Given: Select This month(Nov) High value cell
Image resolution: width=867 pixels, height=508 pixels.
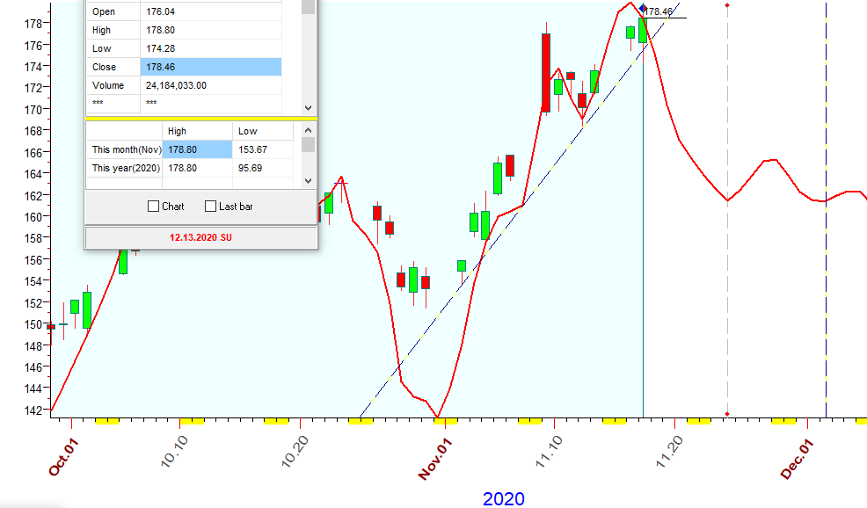Looking at the screenshot, I should click(197, 149).
